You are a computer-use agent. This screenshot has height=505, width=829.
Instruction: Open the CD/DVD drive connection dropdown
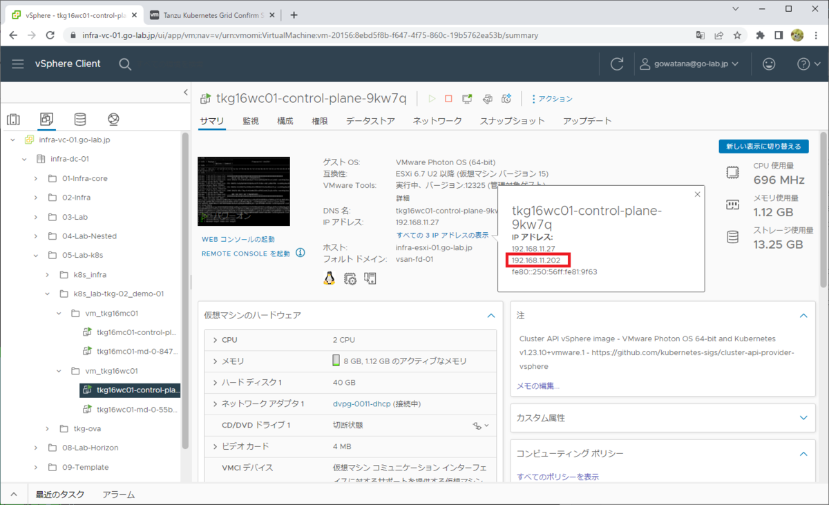pyautogui.click(x=481, y=426)
